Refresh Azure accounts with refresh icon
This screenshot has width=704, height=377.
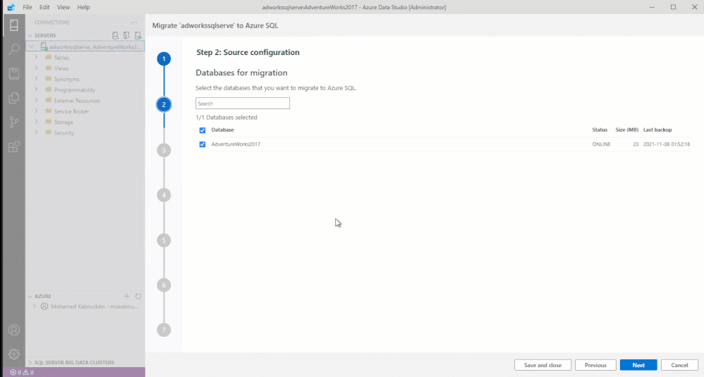click(x=138, y=296)
